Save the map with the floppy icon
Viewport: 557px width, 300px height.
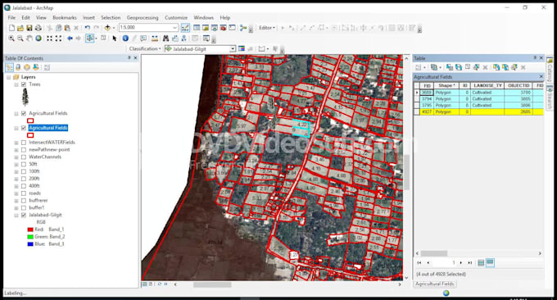click(29, 28)
